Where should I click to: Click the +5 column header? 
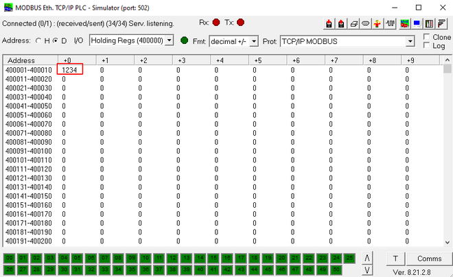tap(268, 60)
